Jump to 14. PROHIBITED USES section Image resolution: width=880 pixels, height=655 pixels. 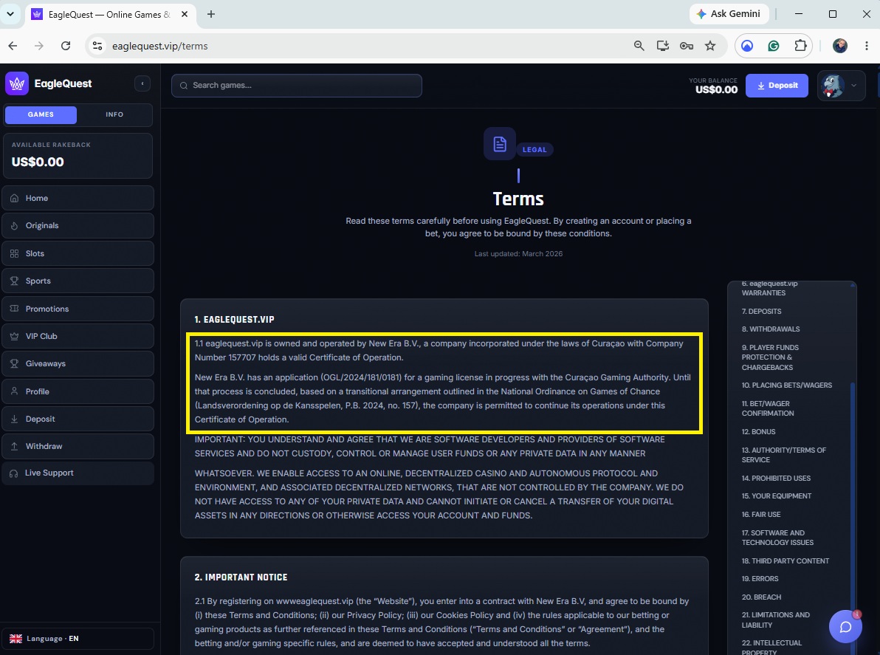(776, 479)
